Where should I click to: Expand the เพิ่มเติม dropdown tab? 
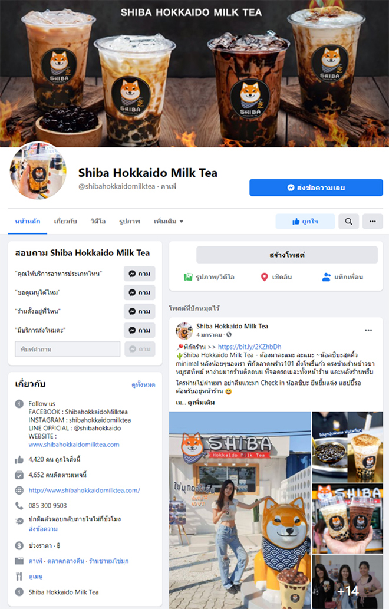[169, 222]
